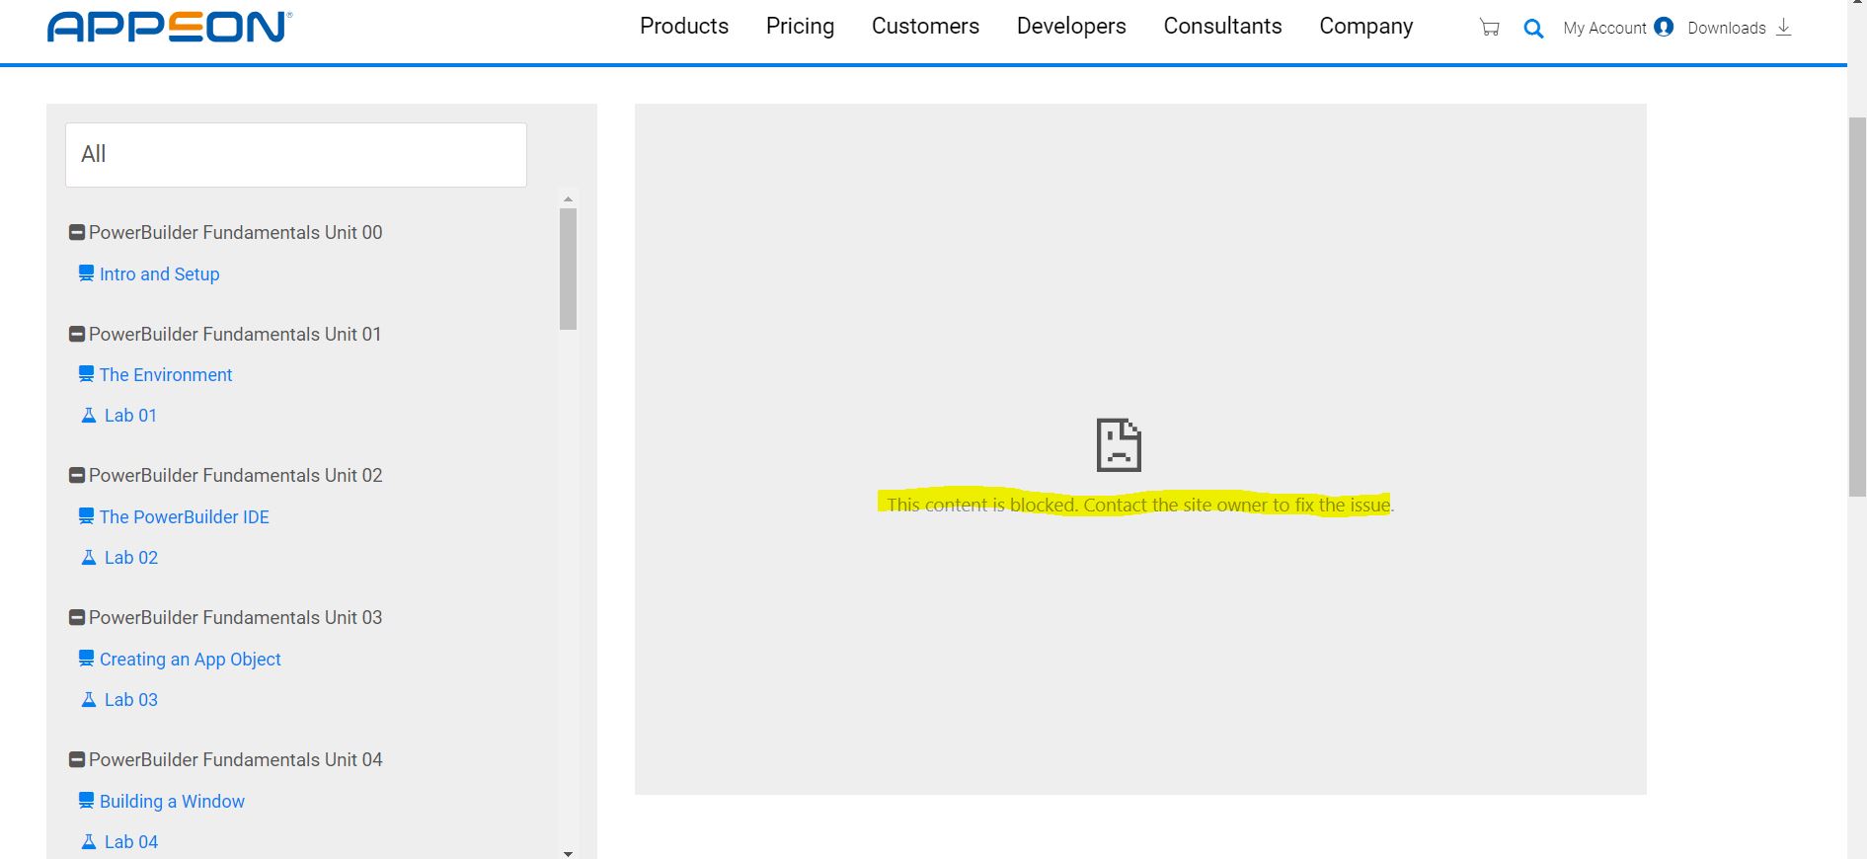Click the search magnifier icon
This screenshot has height=859, width=1867.
point(1533,29)
